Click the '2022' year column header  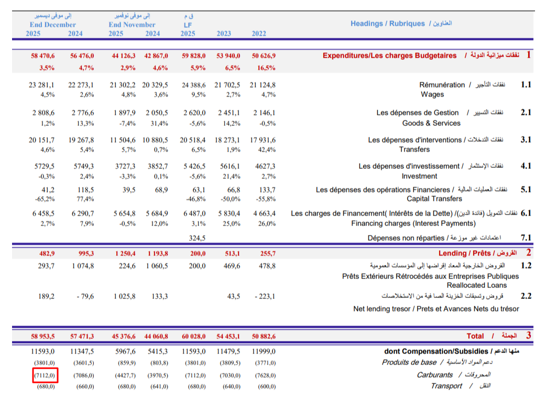tap(258, 34)
